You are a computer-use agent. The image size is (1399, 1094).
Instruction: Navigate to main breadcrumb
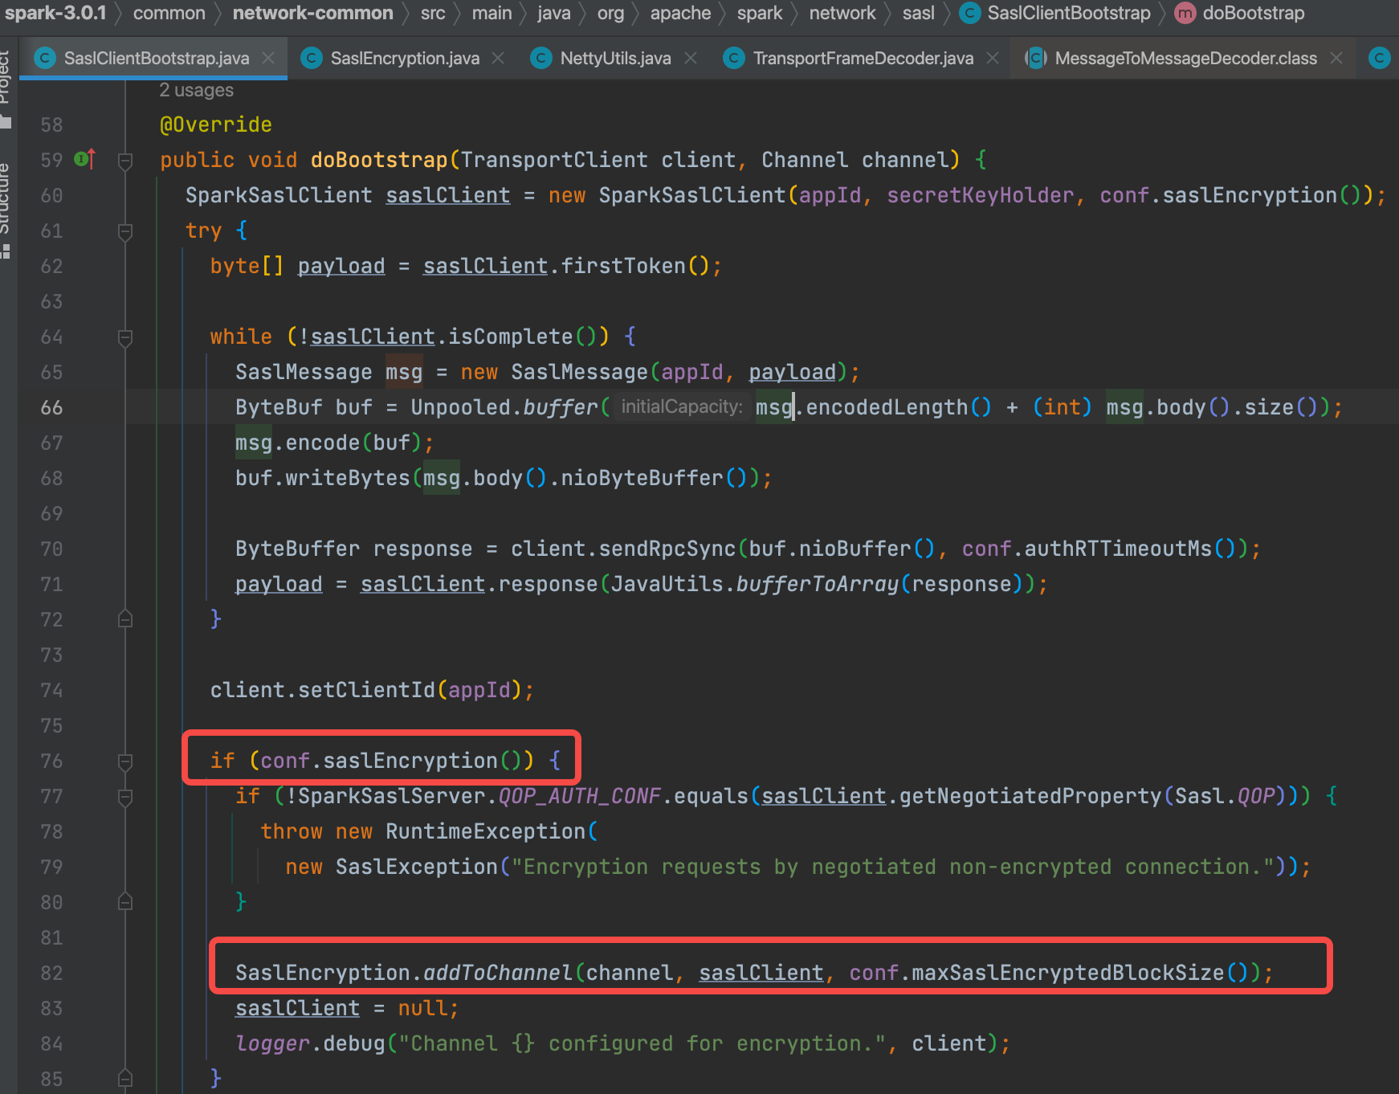492,13
